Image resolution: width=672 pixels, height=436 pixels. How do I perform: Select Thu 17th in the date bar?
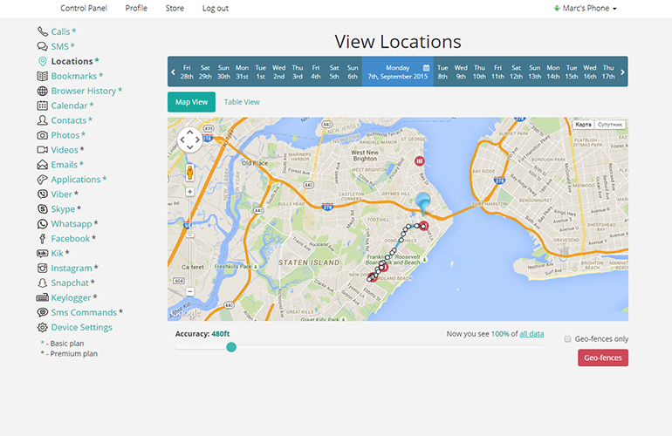coord(608,72)
